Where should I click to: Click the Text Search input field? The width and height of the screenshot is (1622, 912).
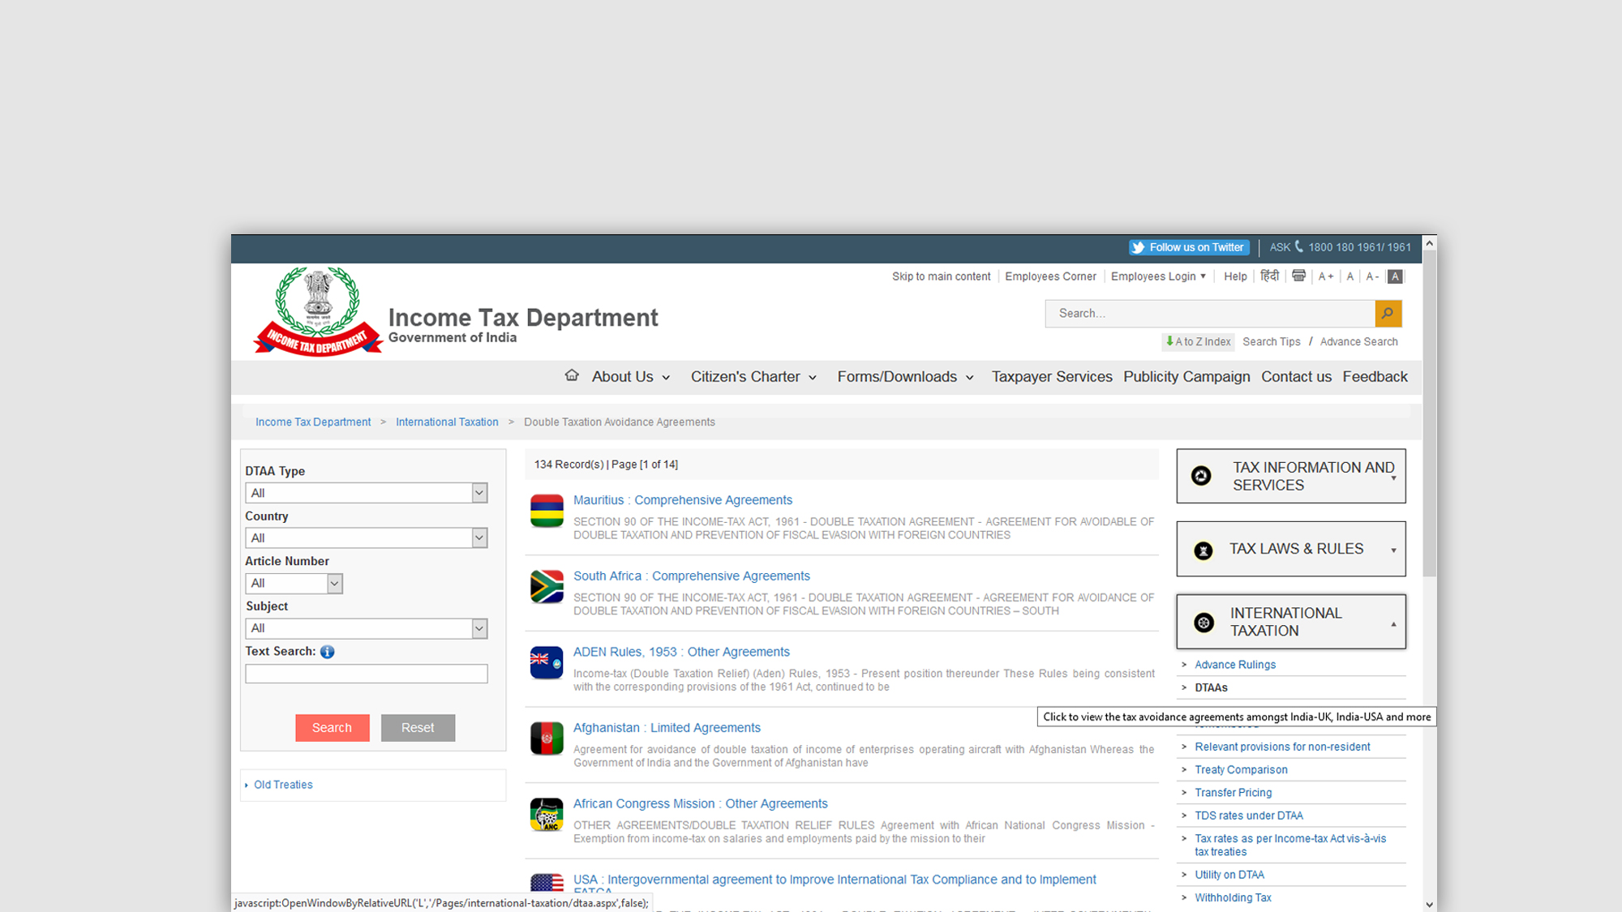pyautogui.click(x=366, y=674)
